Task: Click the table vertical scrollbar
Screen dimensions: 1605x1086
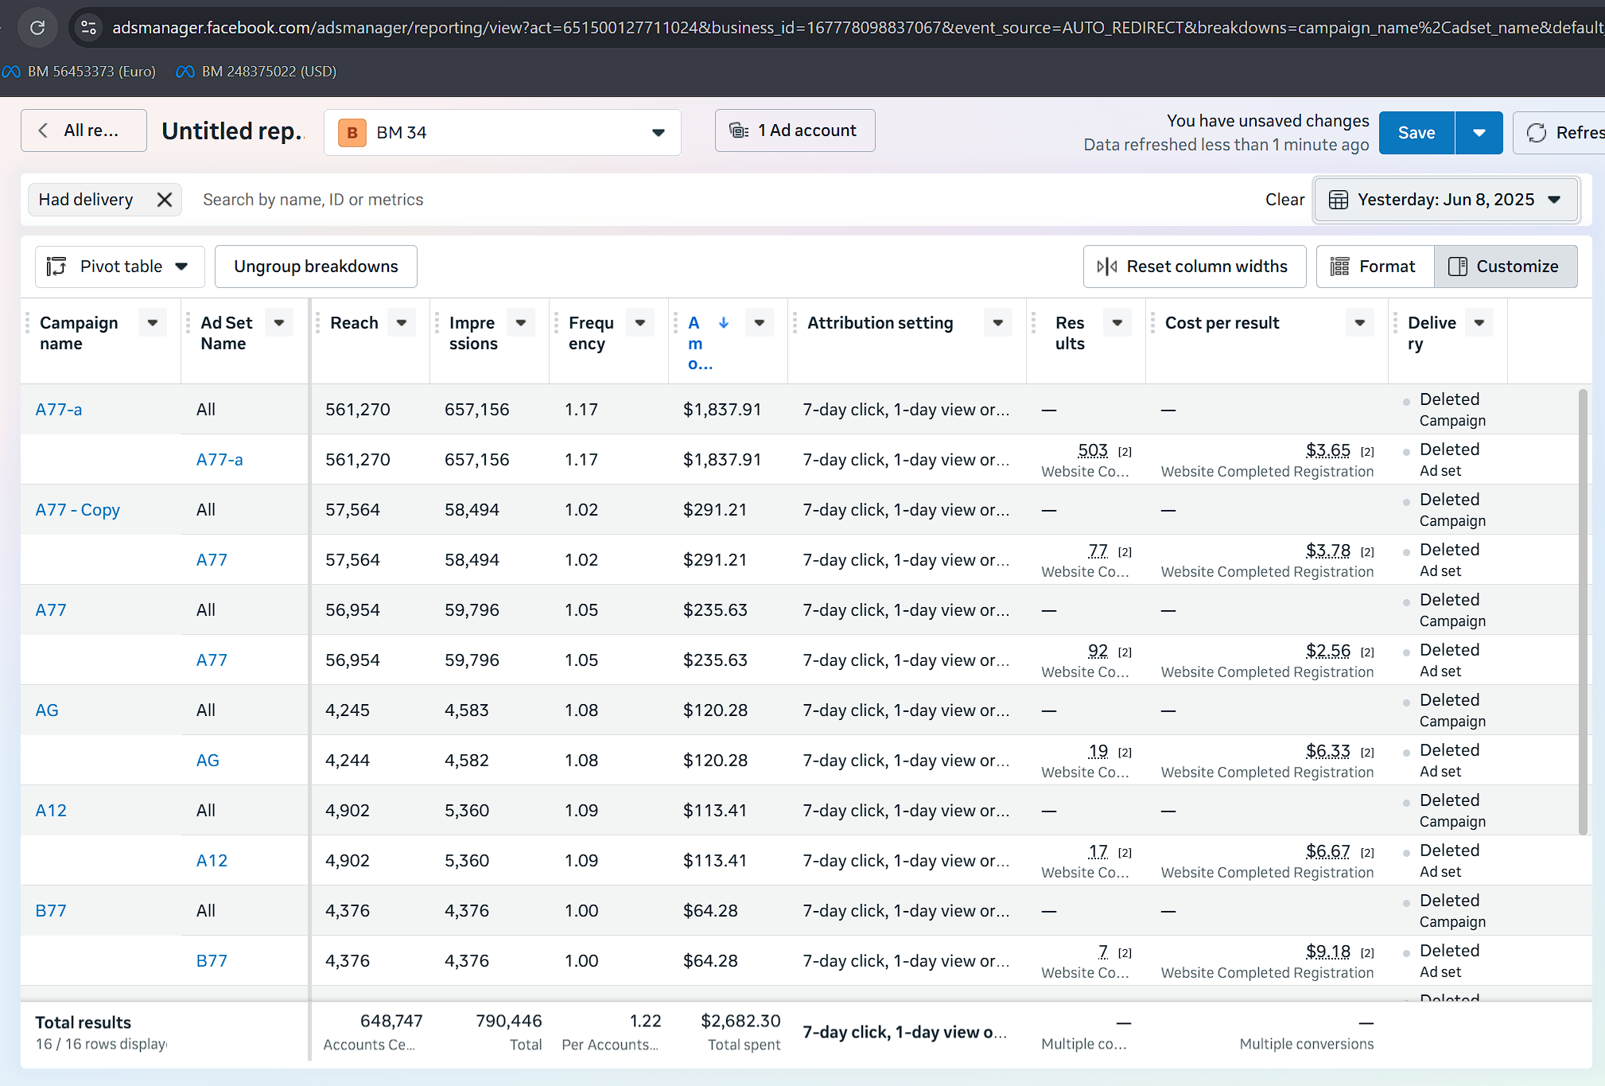Action: [x=1583, y=611]
